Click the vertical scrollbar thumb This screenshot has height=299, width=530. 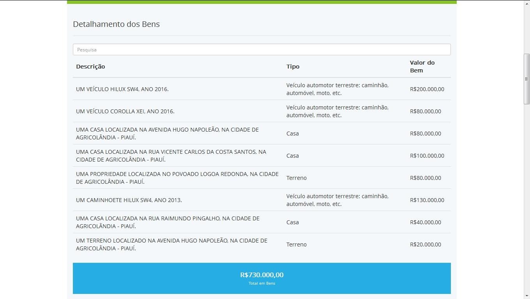(526, 79)
